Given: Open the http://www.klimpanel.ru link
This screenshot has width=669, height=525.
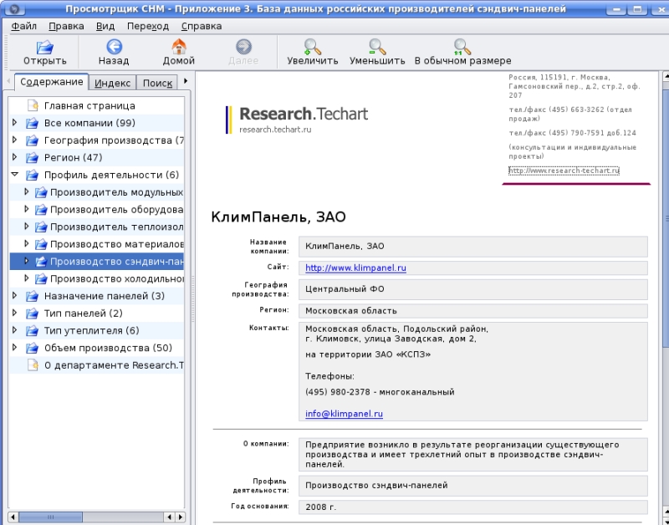Looking at the screenshot, I should pos(355,268).
